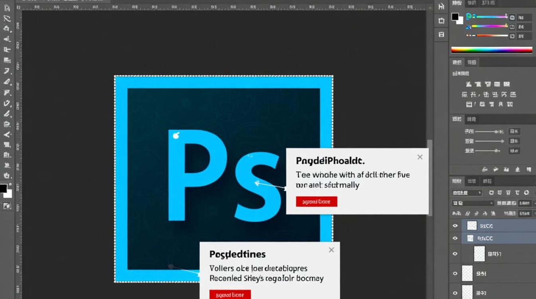Click the last icon in the adjustments panel's top row

506,85
